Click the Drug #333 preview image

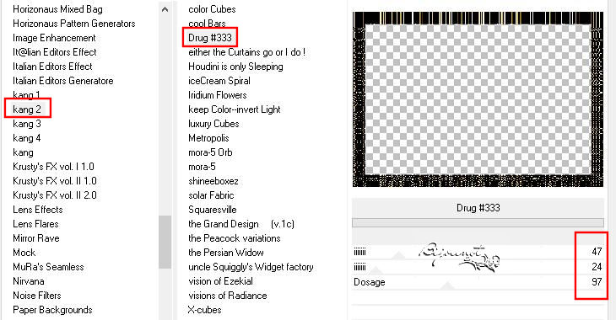[x=478, y=99]
